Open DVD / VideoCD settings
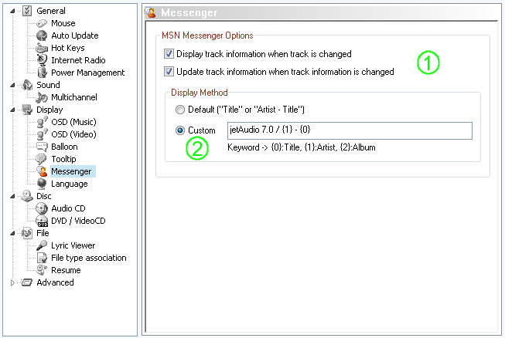Screen dimensions: 505x338 tap(78, 221)
